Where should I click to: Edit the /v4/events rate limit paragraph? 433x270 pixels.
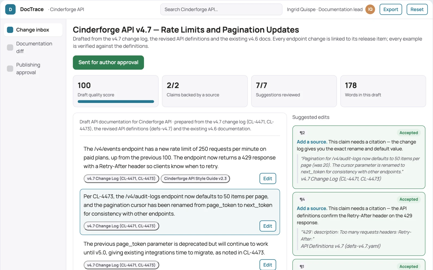268,179
